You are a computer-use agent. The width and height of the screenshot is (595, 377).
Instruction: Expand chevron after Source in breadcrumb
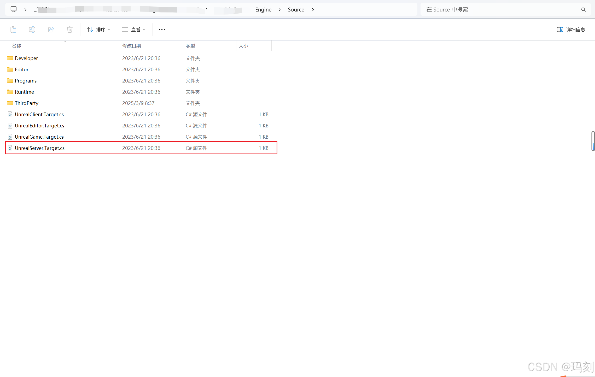313,10
